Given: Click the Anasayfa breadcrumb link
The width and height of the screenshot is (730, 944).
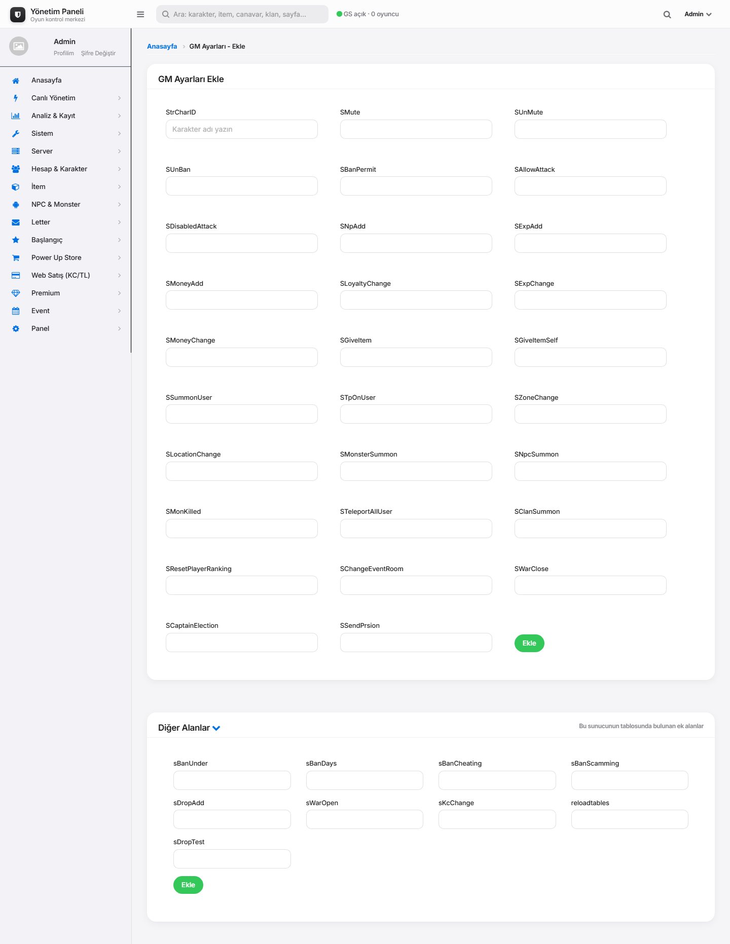Looking at the screenshot, I should pos(162,46).
